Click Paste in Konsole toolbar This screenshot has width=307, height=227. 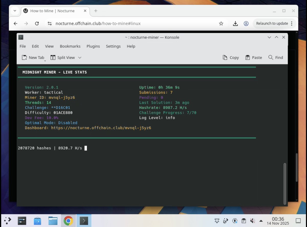pos(254,58)
